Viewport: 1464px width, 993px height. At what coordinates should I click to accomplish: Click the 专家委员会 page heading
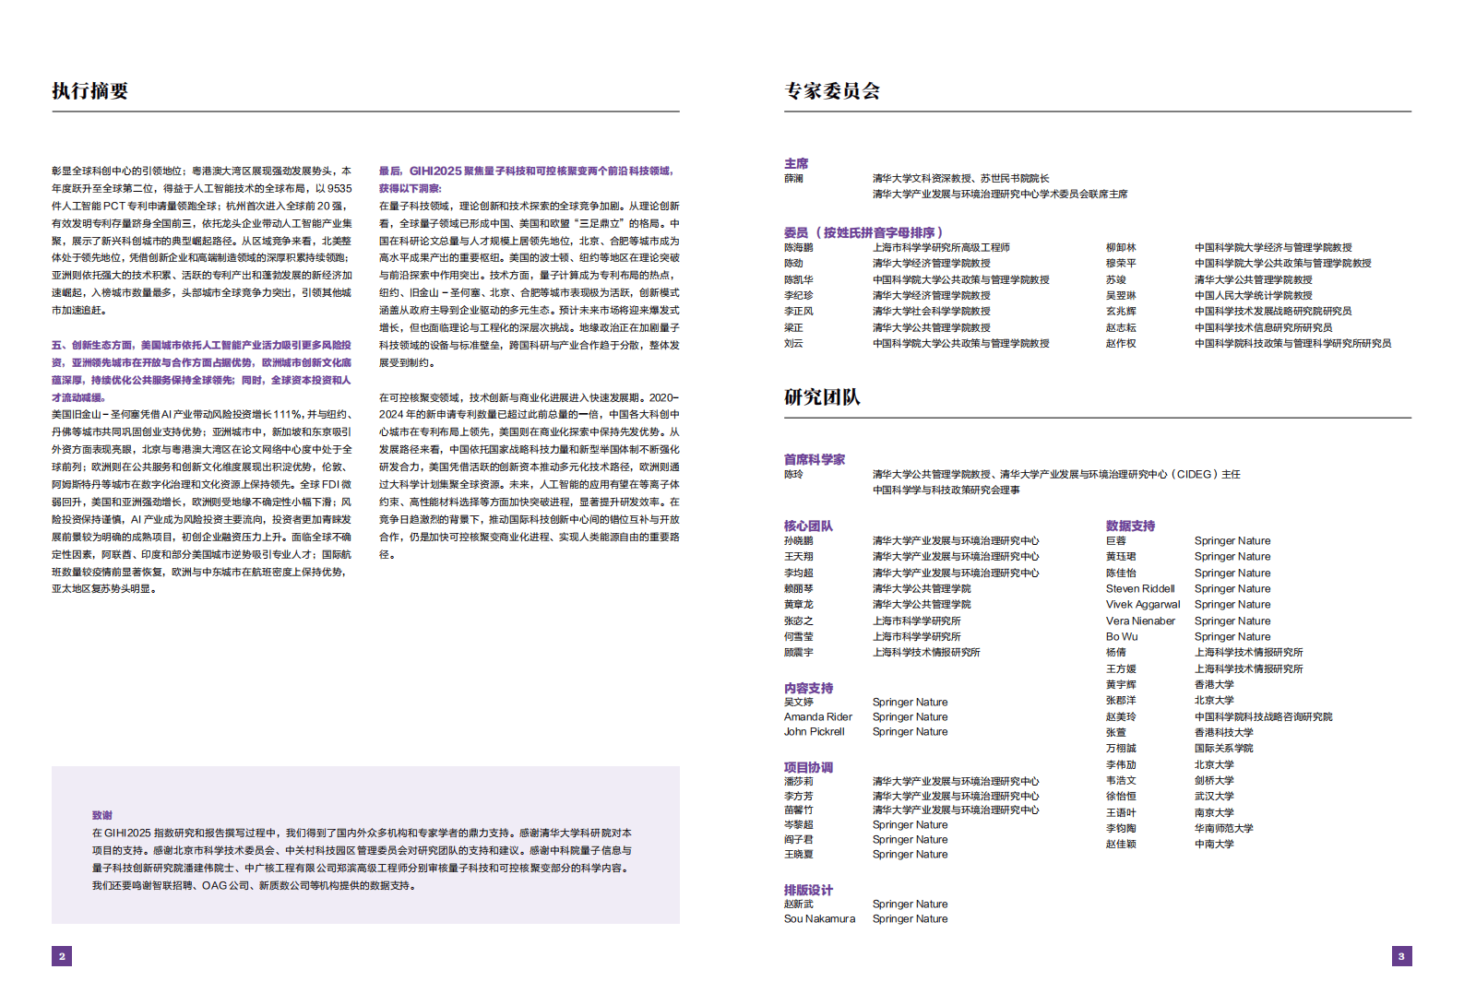[831, 90]
